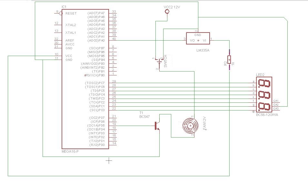
Task: Click the RESET pin inversion circle
Action: point(61,13)
